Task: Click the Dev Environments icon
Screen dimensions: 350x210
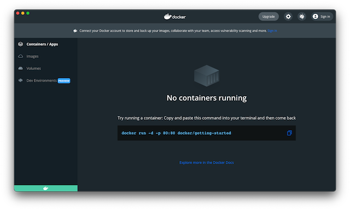Action: tap(21, 80)
